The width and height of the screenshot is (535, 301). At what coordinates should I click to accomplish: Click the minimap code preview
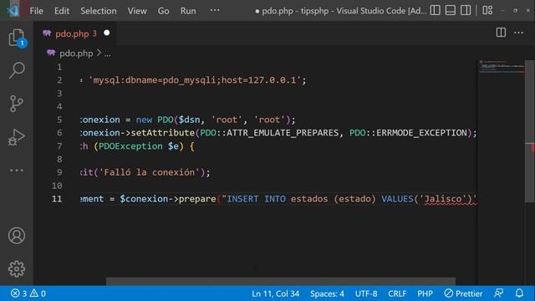coord(502,67)
